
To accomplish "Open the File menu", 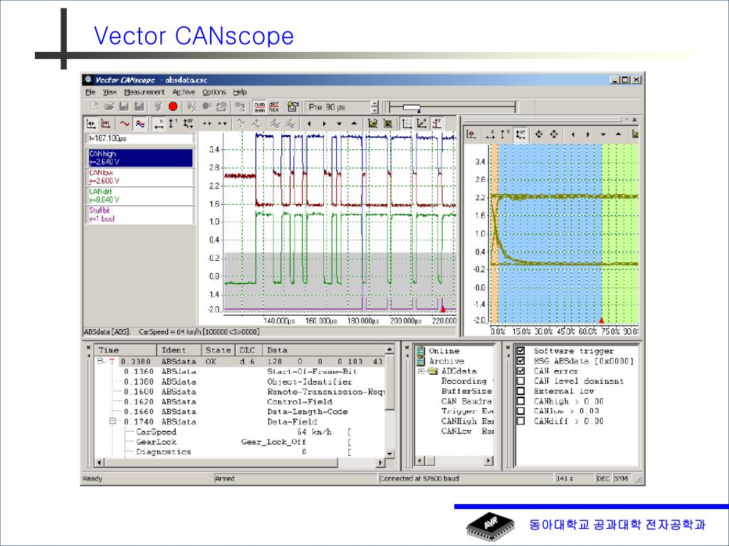I will pos(90,92).
